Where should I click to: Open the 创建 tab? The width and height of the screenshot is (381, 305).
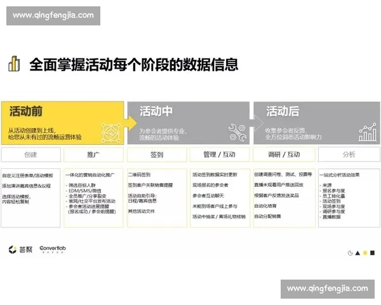31,154
